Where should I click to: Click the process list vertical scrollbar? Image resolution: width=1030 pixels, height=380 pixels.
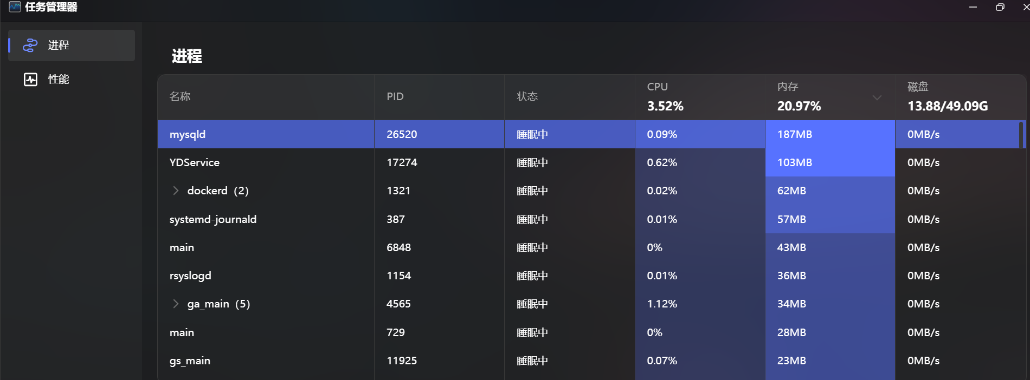click(1021, 135)
